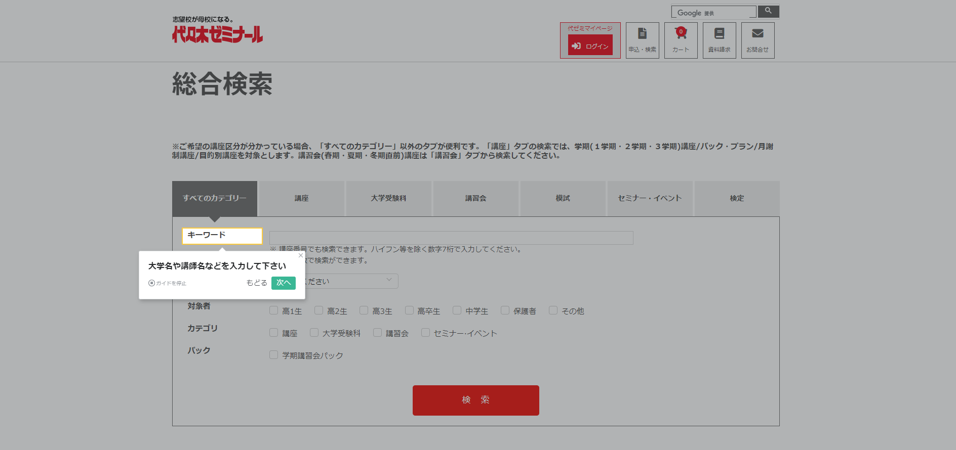Check the 高2生 checkbox
The height and width of the screenshot is (450, 956).
pos(319,310)
